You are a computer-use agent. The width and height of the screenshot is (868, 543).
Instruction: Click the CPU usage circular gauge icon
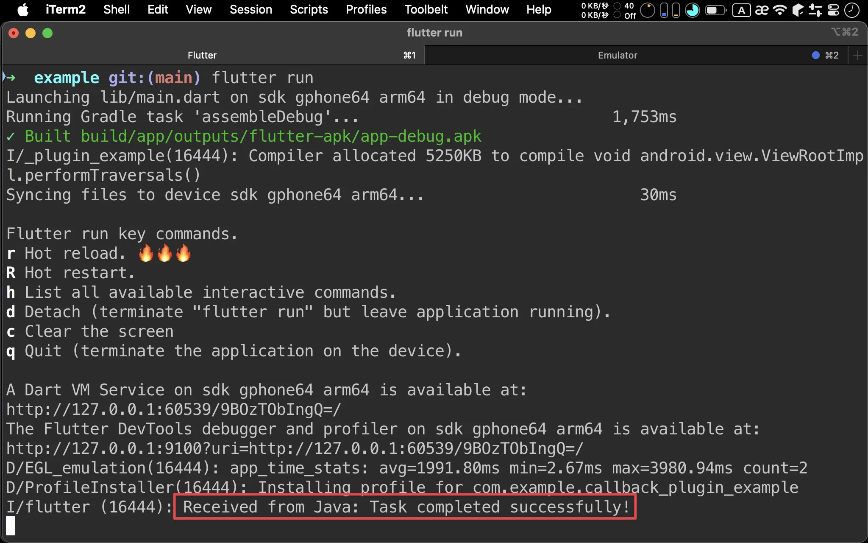tap(647, 10)
